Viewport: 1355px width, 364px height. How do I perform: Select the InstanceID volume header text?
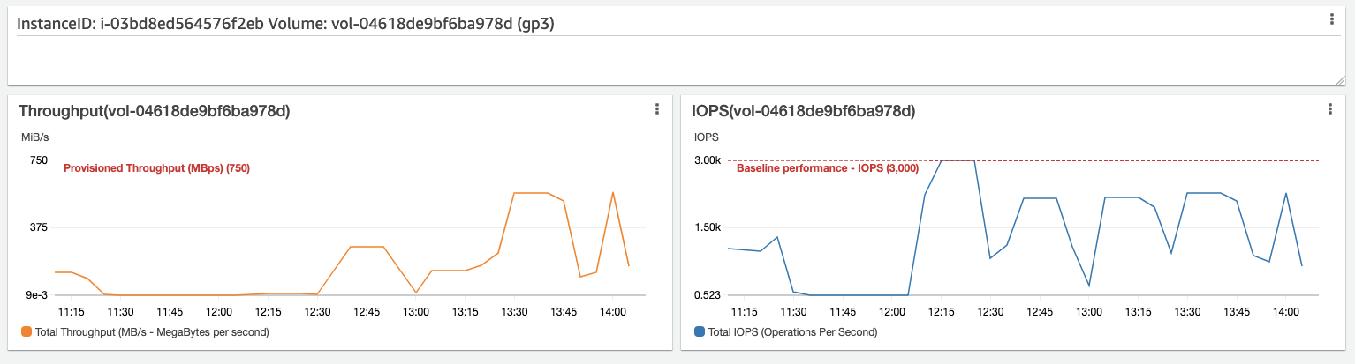292,24
